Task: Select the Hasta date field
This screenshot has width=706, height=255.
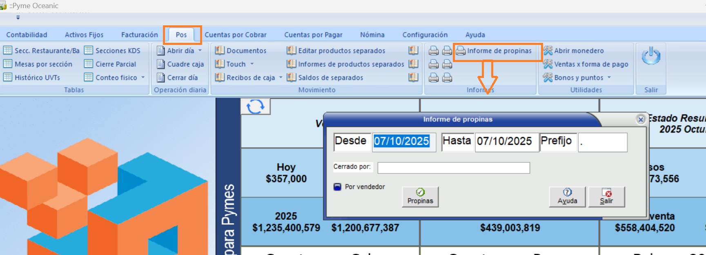Action: (x=506, y=142)
